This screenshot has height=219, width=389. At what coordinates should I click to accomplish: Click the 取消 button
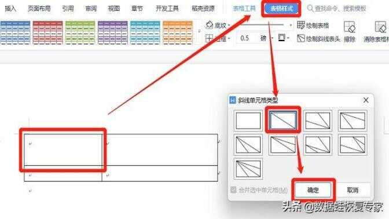click(353, 190)
